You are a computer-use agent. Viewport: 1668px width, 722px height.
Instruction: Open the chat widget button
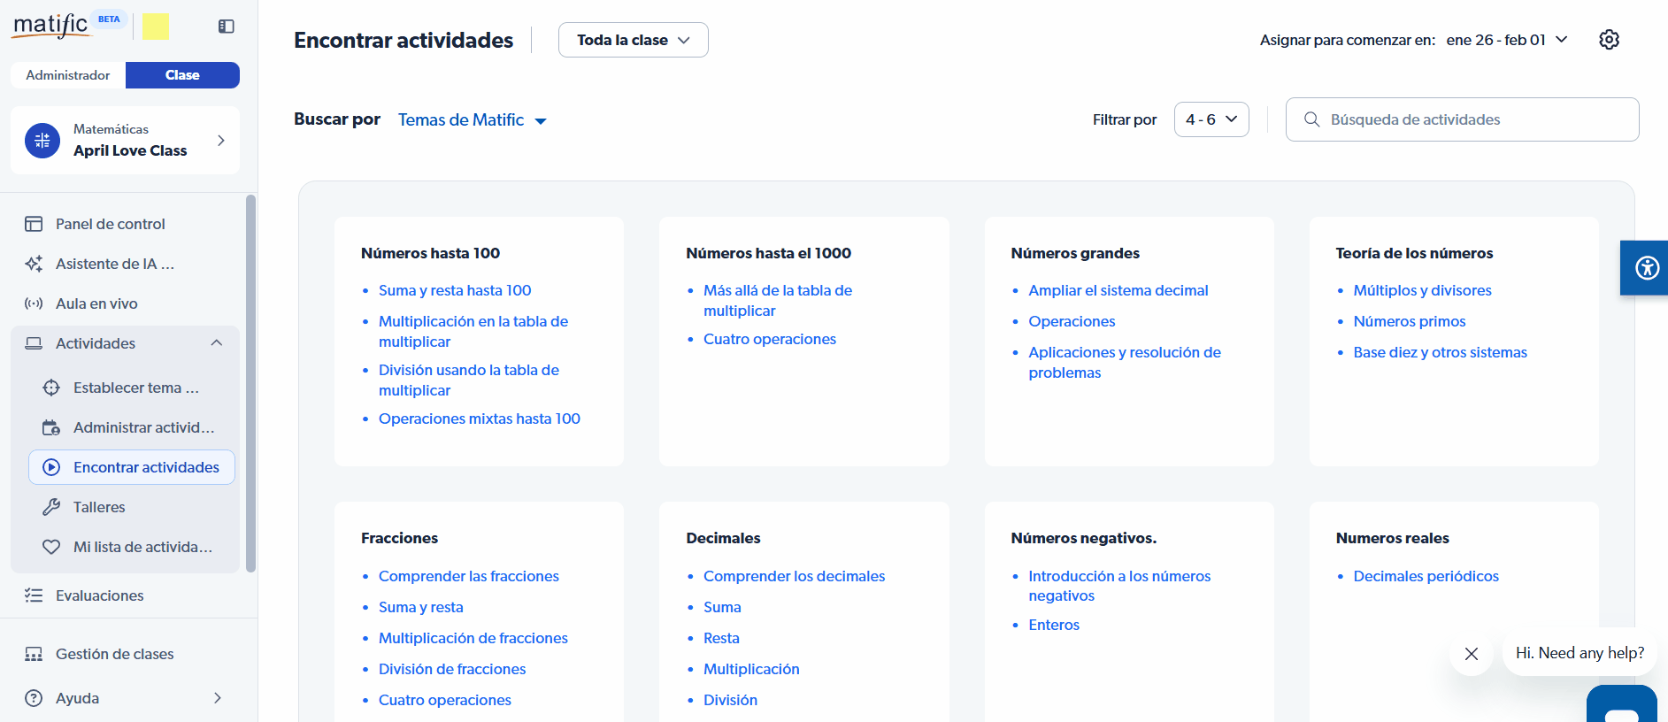click(1622, 704)
